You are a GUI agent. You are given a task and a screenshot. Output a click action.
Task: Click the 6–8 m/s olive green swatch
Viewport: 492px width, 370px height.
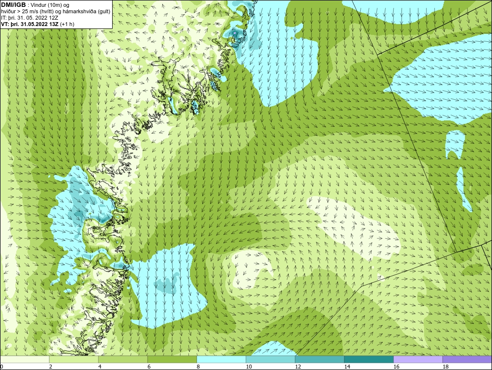(172, 359)
